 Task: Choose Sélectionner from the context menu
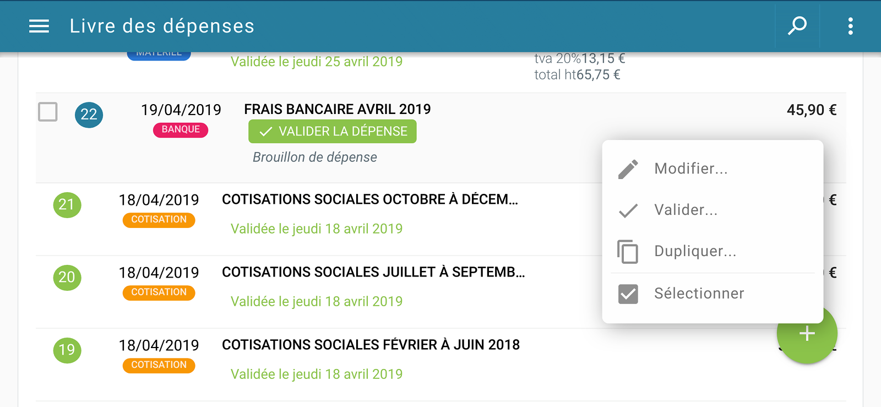[x=699, y=293]
